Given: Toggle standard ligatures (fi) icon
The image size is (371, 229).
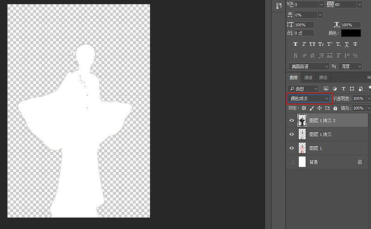Looking at the screenshot, I should pyautogui.click(x=295, y=56).
